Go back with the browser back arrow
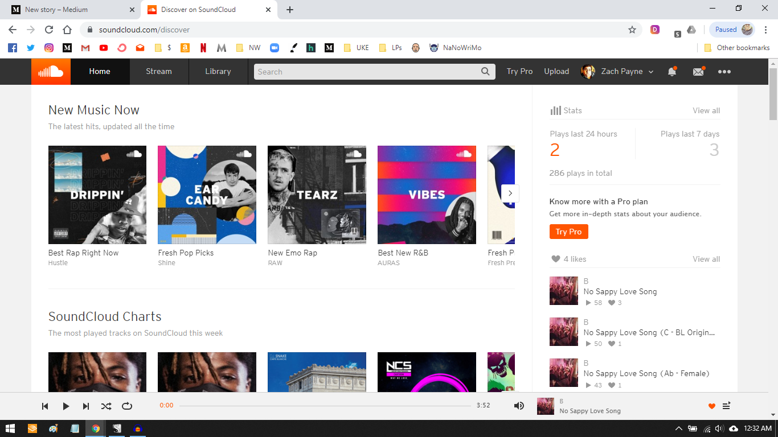The image size is (778, 437). click(13, 30)
